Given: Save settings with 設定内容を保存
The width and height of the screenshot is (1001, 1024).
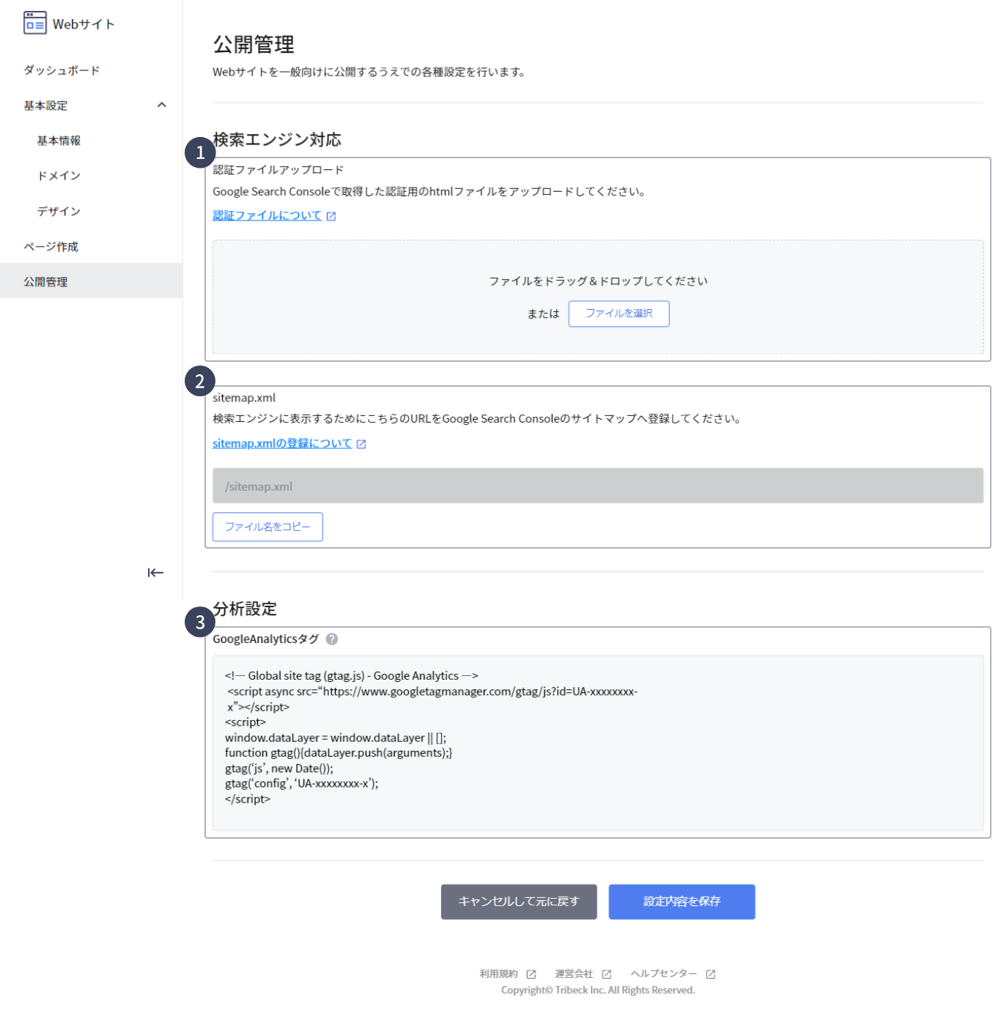Looking at the screenshot, I should 682,902.
